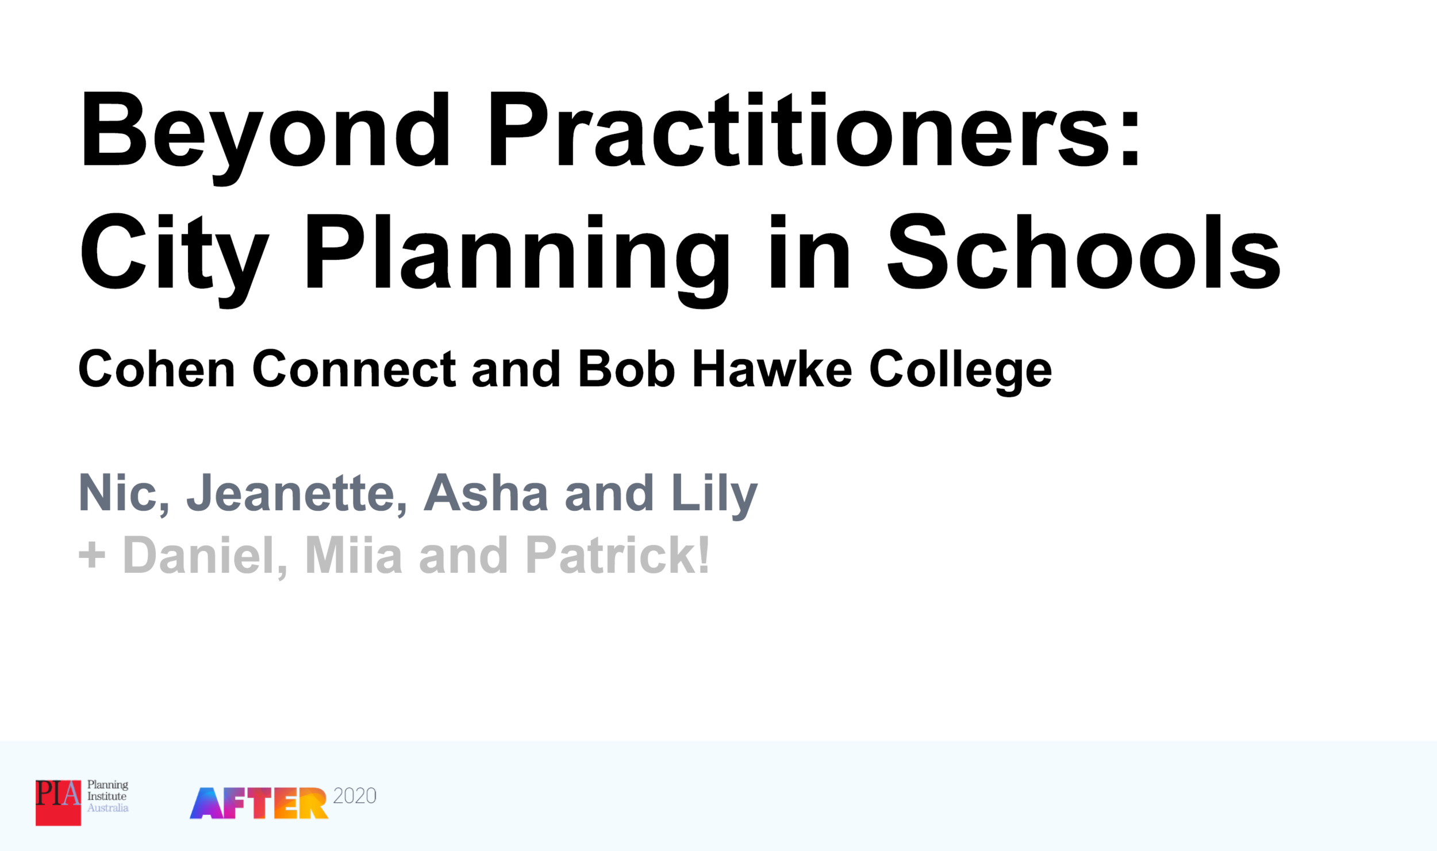Click the word "in" in the title
The width and height of the screenshot is (1437, 851).
809,253
